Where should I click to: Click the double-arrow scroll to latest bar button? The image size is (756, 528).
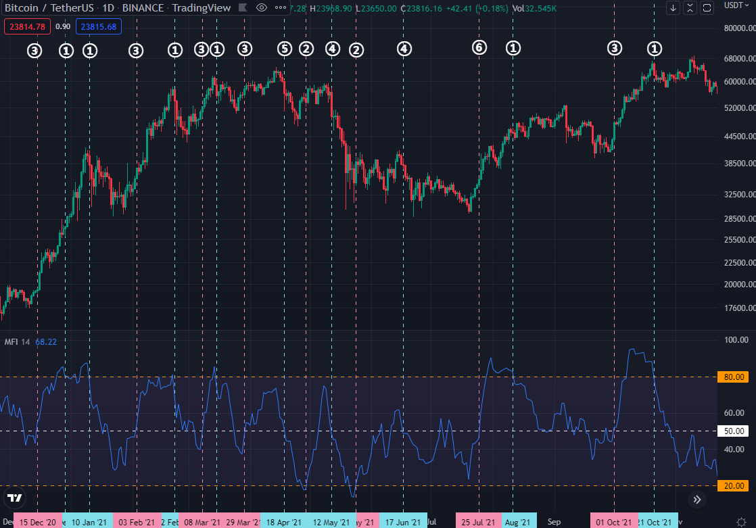[697, 500]
